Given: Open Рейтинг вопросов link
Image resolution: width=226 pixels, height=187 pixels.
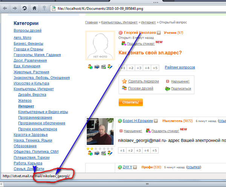Looking at the screenshot, I should click(x=180, y=67).
